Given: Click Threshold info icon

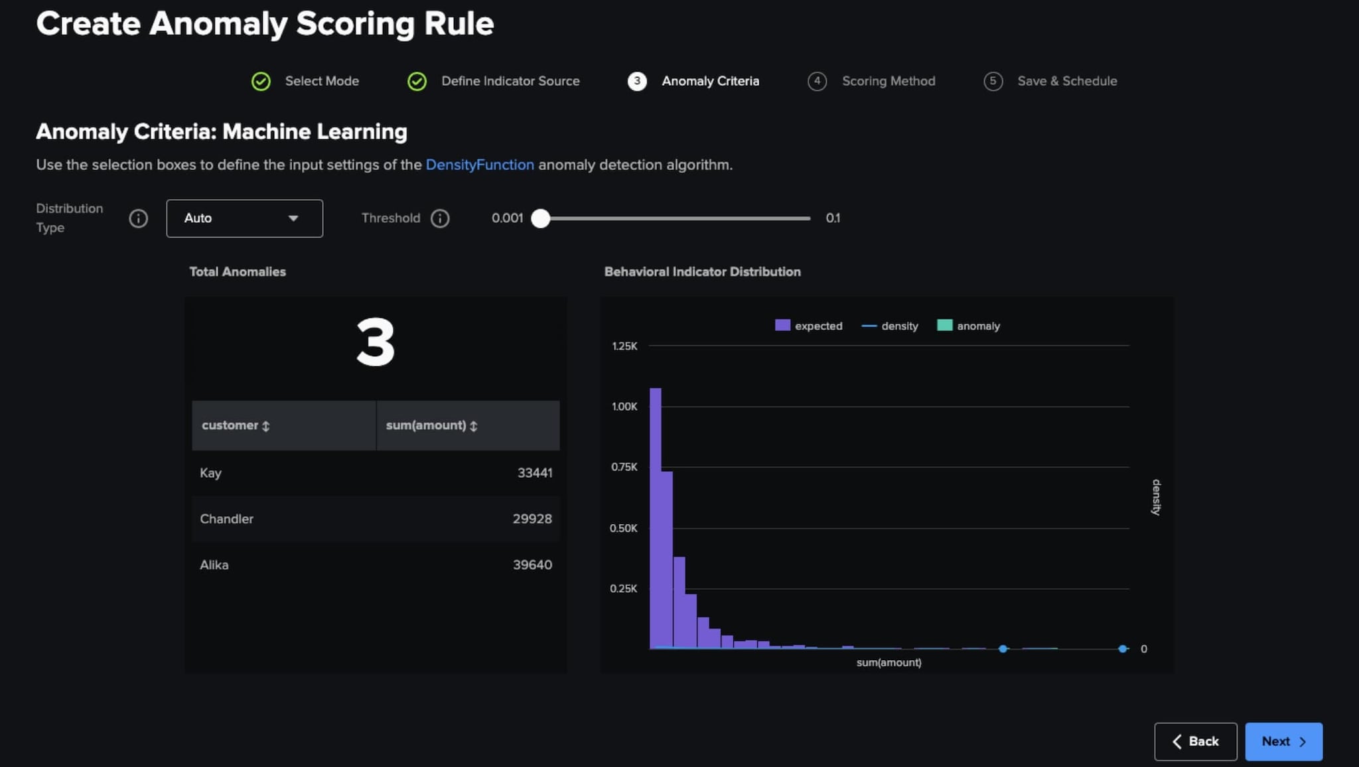Looking at the screenshot, I should click(x=440, y=218).
